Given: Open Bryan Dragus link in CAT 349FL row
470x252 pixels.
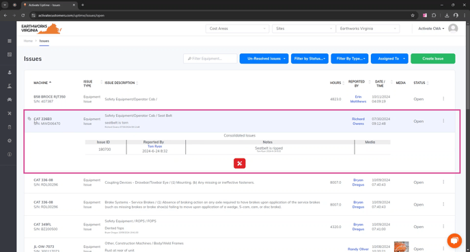Looking at the screenshot, I should [358, 227].
